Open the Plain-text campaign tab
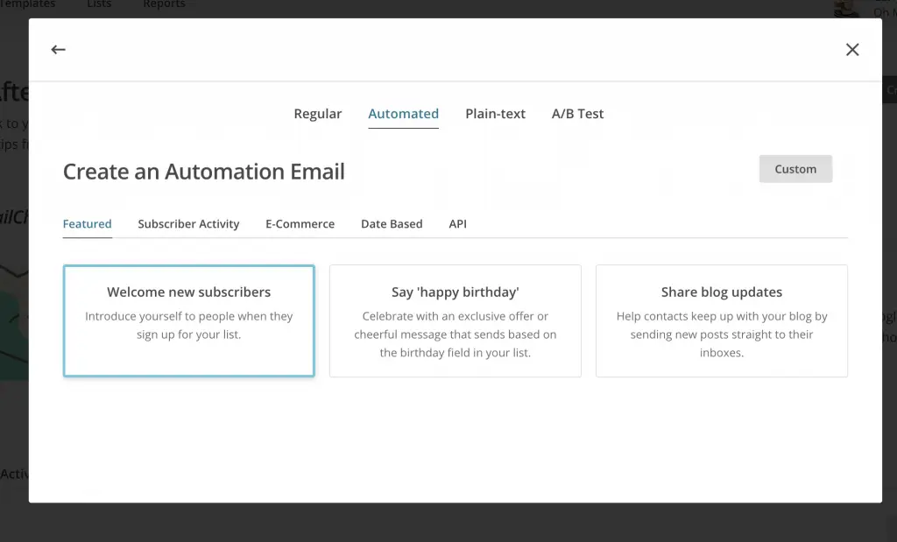 (495, 114)
